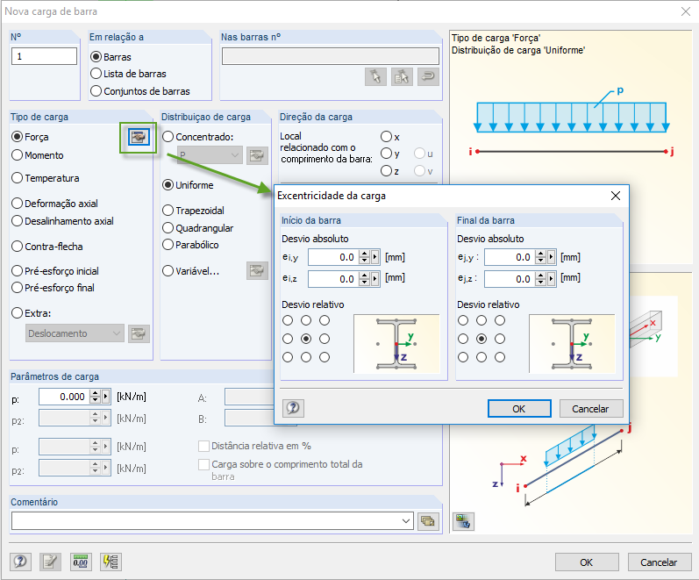Screen dimensions: 699x580
Task: Open the ei,y value arrow menu
Action: (x=374, y=257)
